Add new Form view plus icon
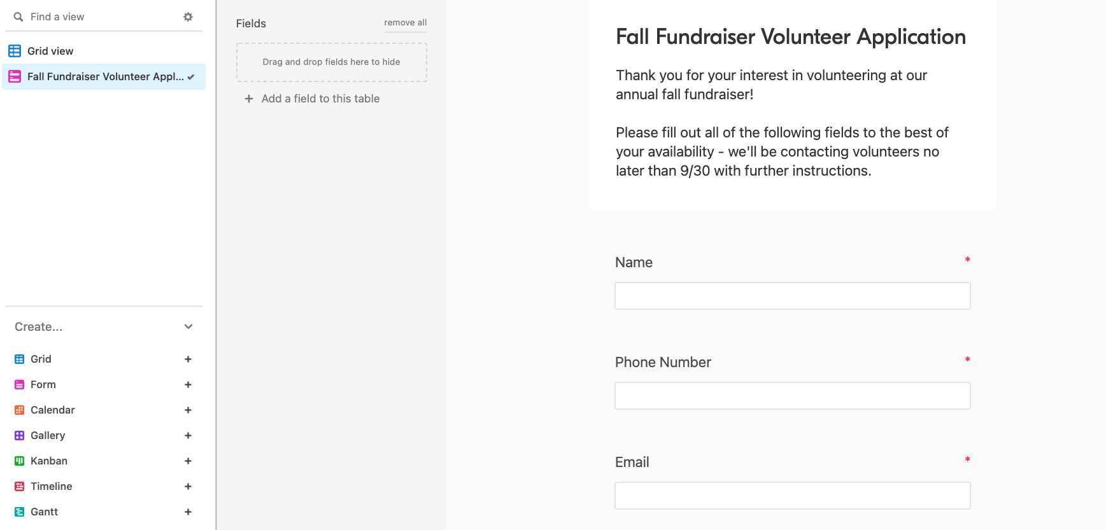This screenshot has height=530, width=1106. click(188, 384)
